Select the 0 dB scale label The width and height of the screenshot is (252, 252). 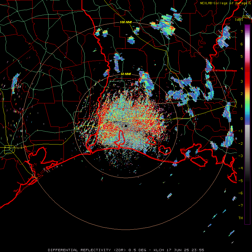[242, 119]
